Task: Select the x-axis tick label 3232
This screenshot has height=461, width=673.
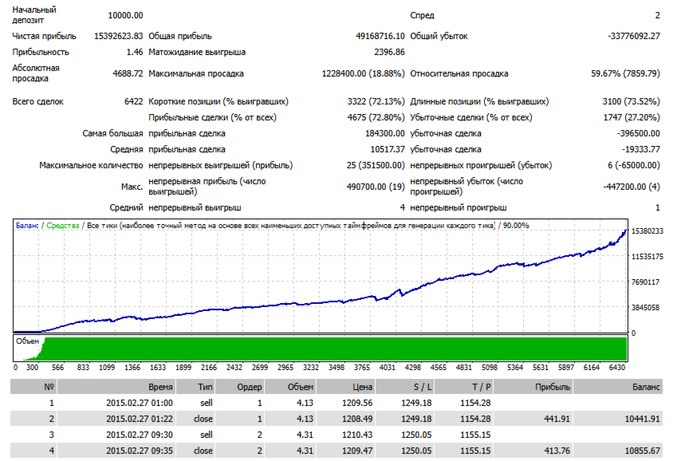Action: [x=311, y=368]
